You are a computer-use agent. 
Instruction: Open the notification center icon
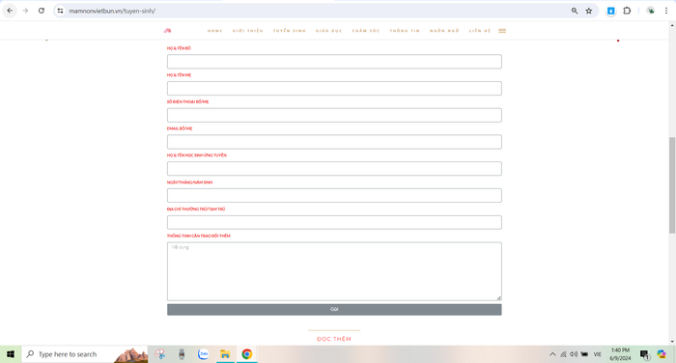(644, 354)
